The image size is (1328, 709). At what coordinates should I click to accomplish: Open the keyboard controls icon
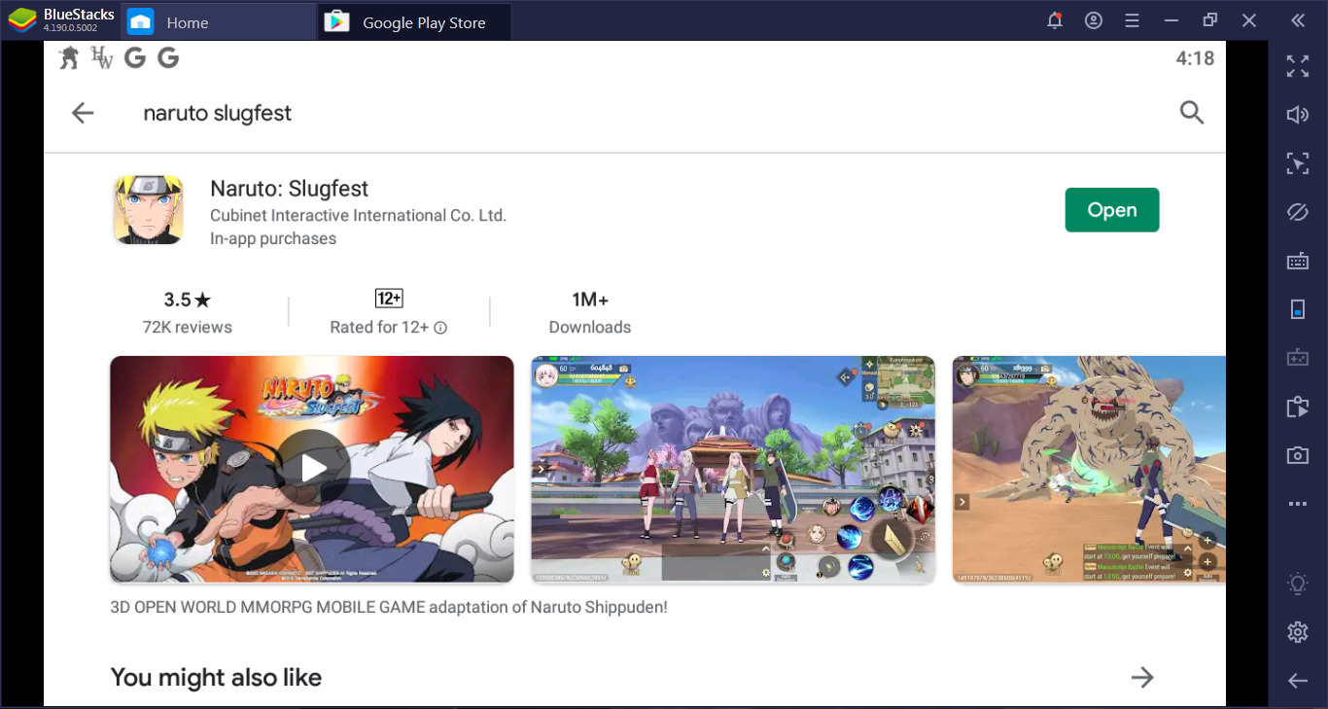click(x=1298, y=261)
